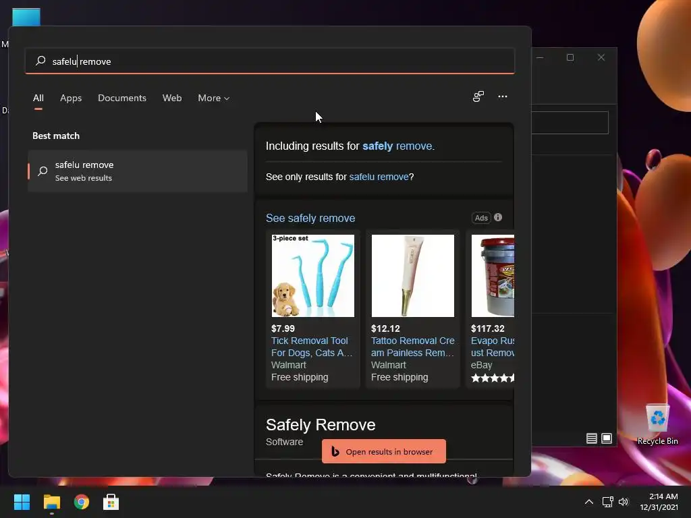Click 'safelu remove' only-results link
691x518 pixels.
click(x=379, y=177)
